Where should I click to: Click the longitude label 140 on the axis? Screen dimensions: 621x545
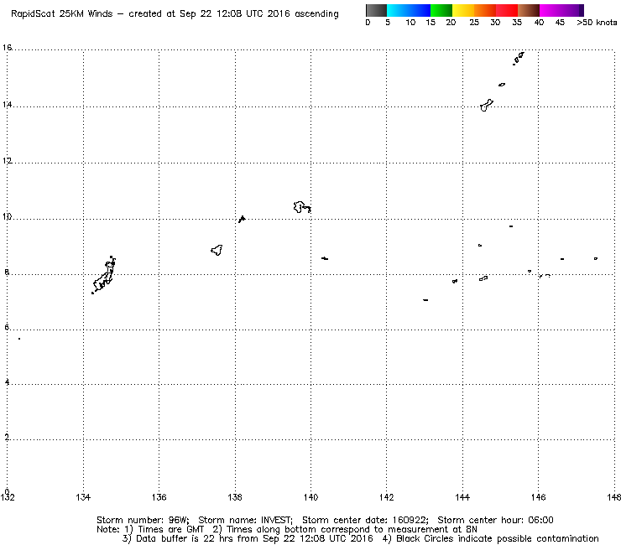pyautogui.click(x=310, y=497)
